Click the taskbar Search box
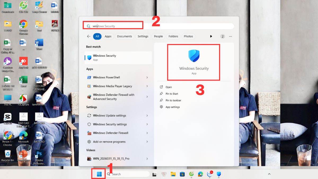The height and width of the screenshot is (179, 318). [127, 174]
